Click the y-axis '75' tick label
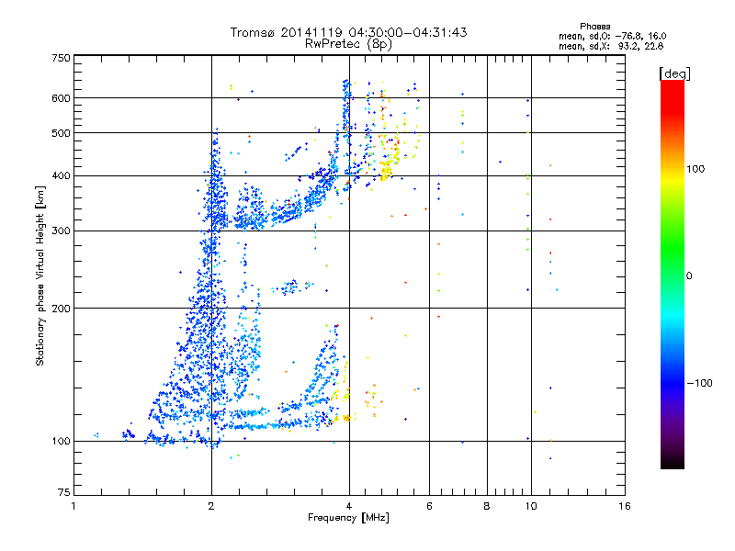Image resolution: width=735 pixels, height=551 pixels. point(64,492)
